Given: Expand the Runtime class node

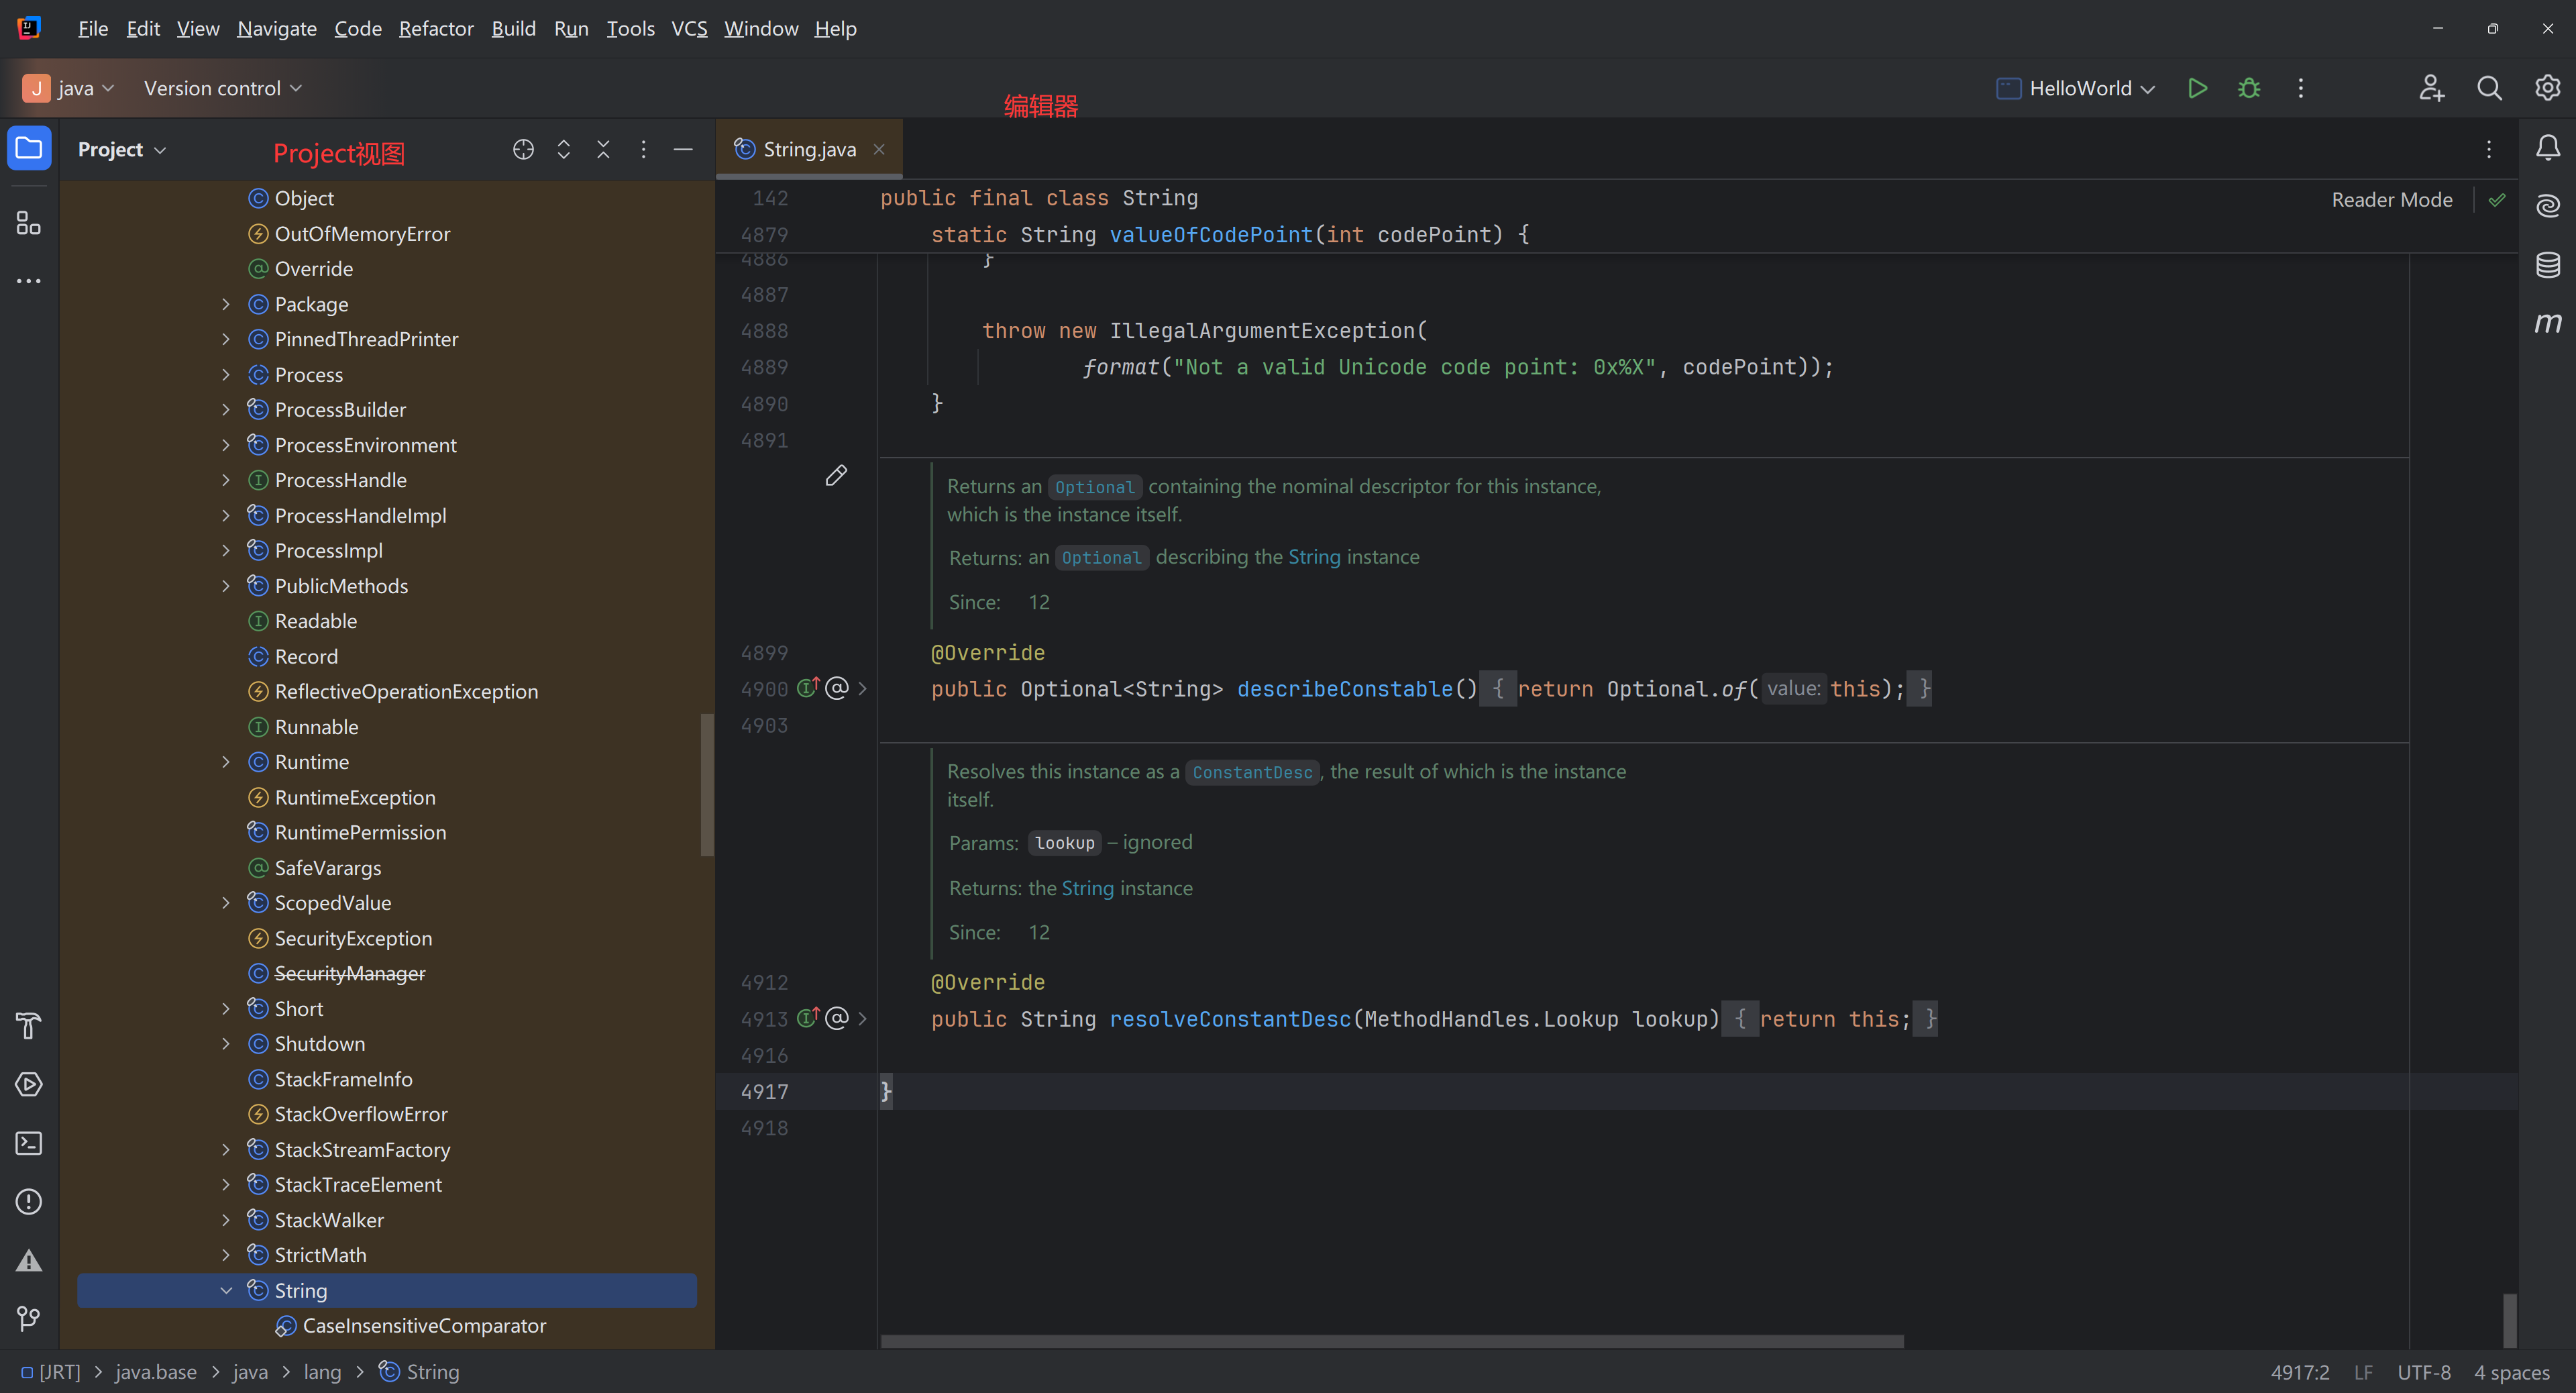Looking at the screenshot, I should 226,762.
